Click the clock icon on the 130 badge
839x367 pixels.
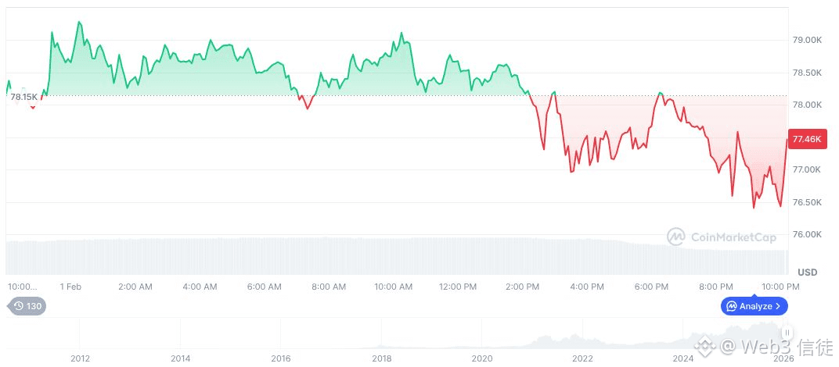pos(19,306)
